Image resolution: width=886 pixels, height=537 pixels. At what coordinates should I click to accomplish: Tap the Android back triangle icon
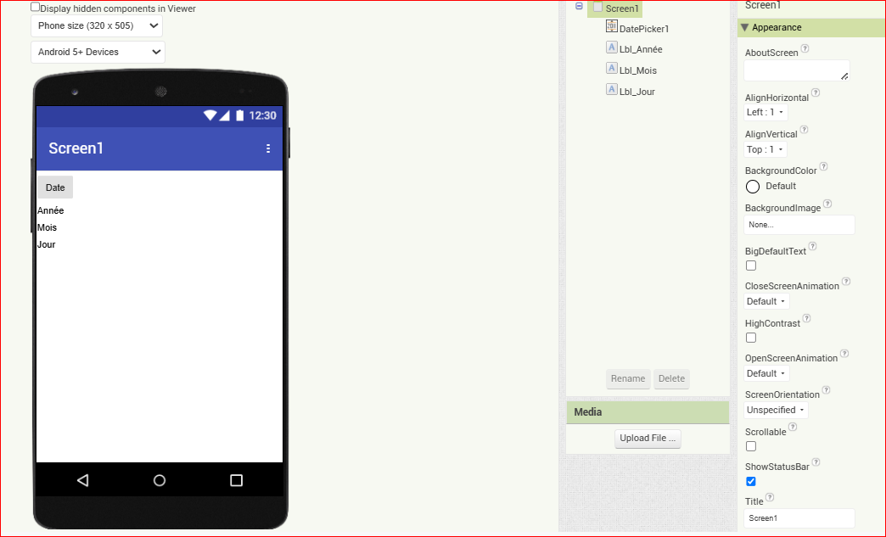[83, 480]
